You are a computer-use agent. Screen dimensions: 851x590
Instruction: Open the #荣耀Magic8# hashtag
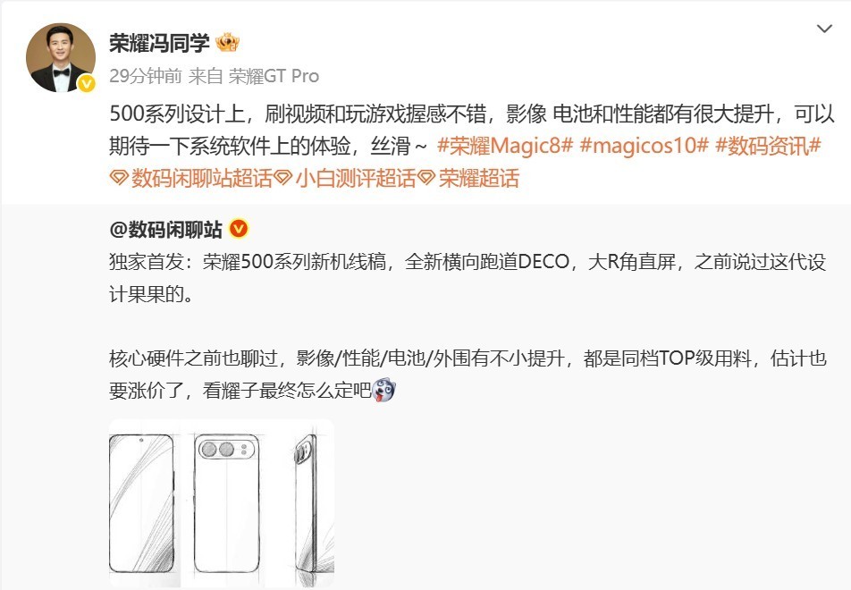pos(505,146)
